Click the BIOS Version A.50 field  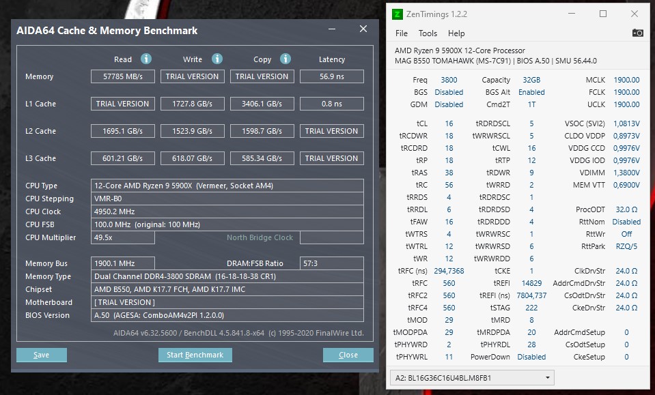(x=227, y=315)
